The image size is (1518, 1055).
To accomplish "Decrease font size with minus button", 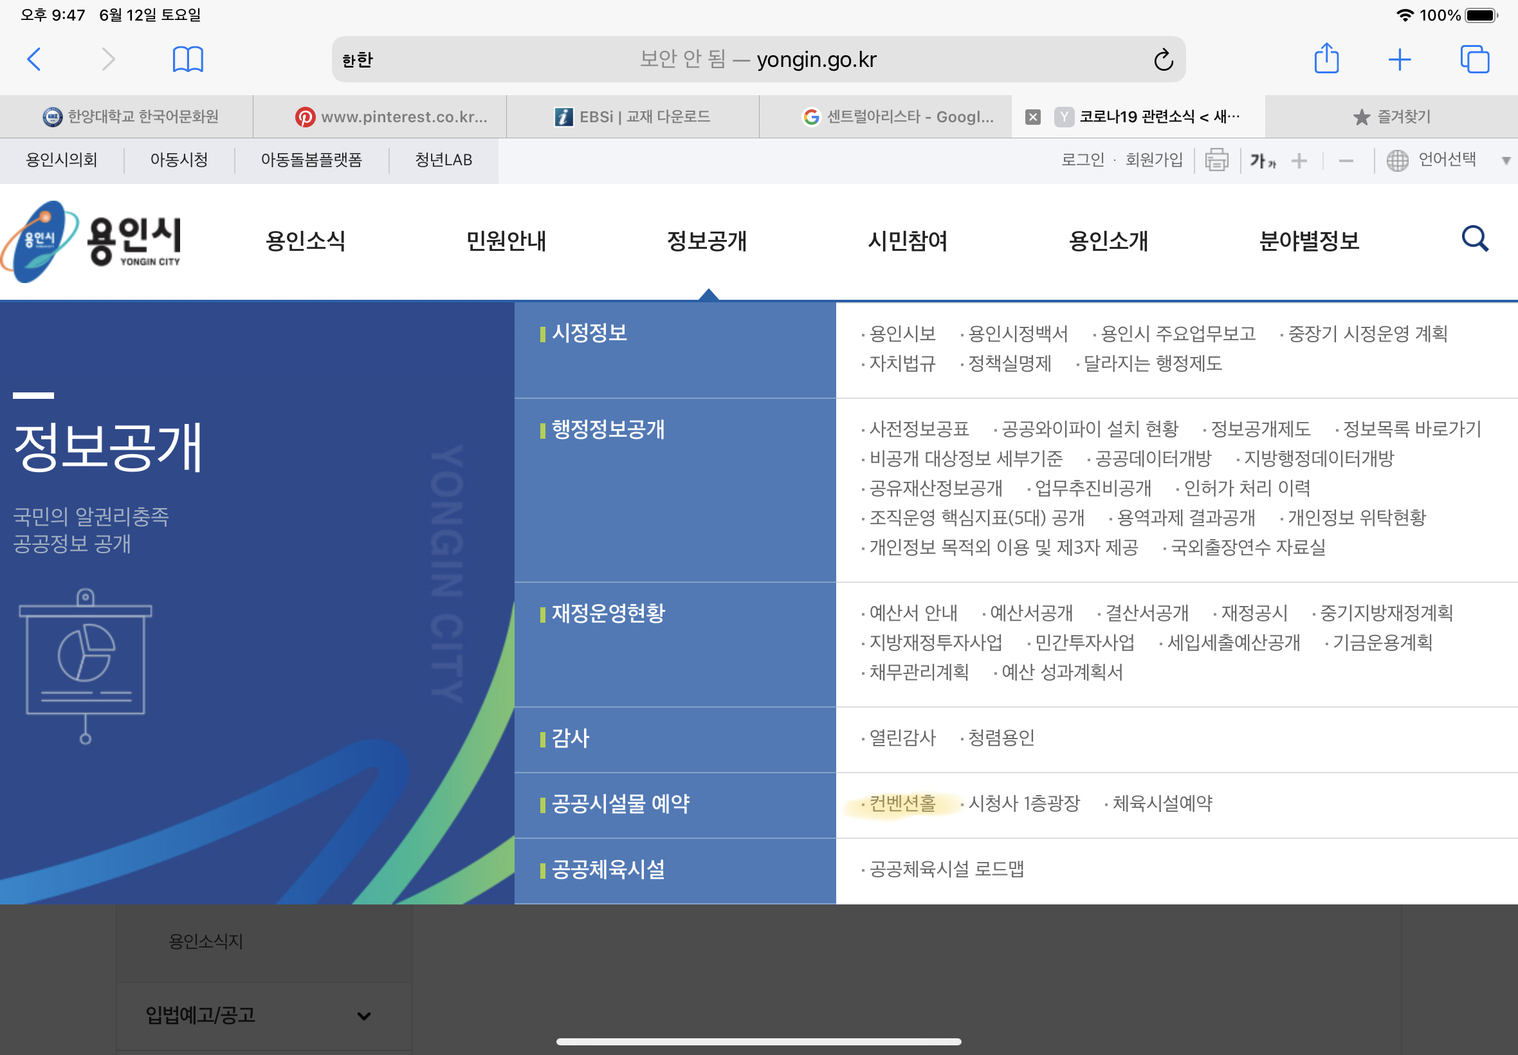I will tap(1346, 161).
